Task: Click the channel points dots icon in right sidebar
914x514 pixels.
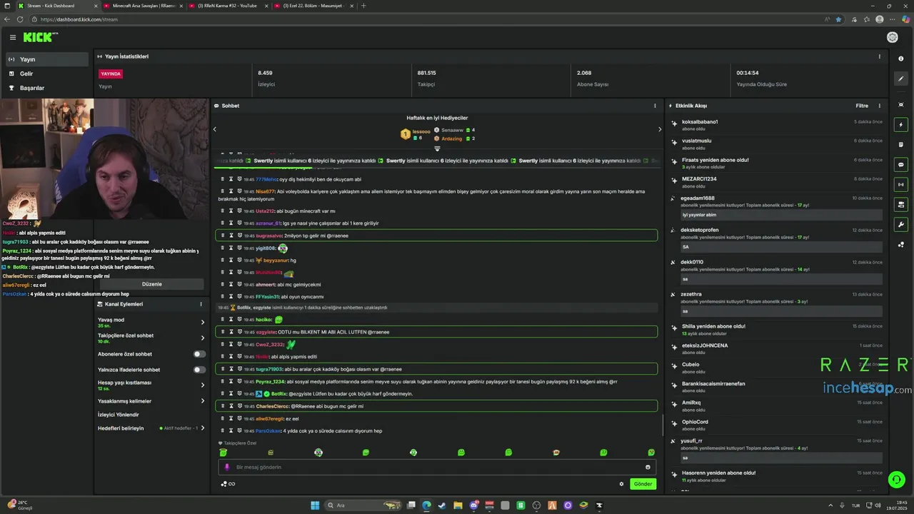Action: click(x=901, y=244)
